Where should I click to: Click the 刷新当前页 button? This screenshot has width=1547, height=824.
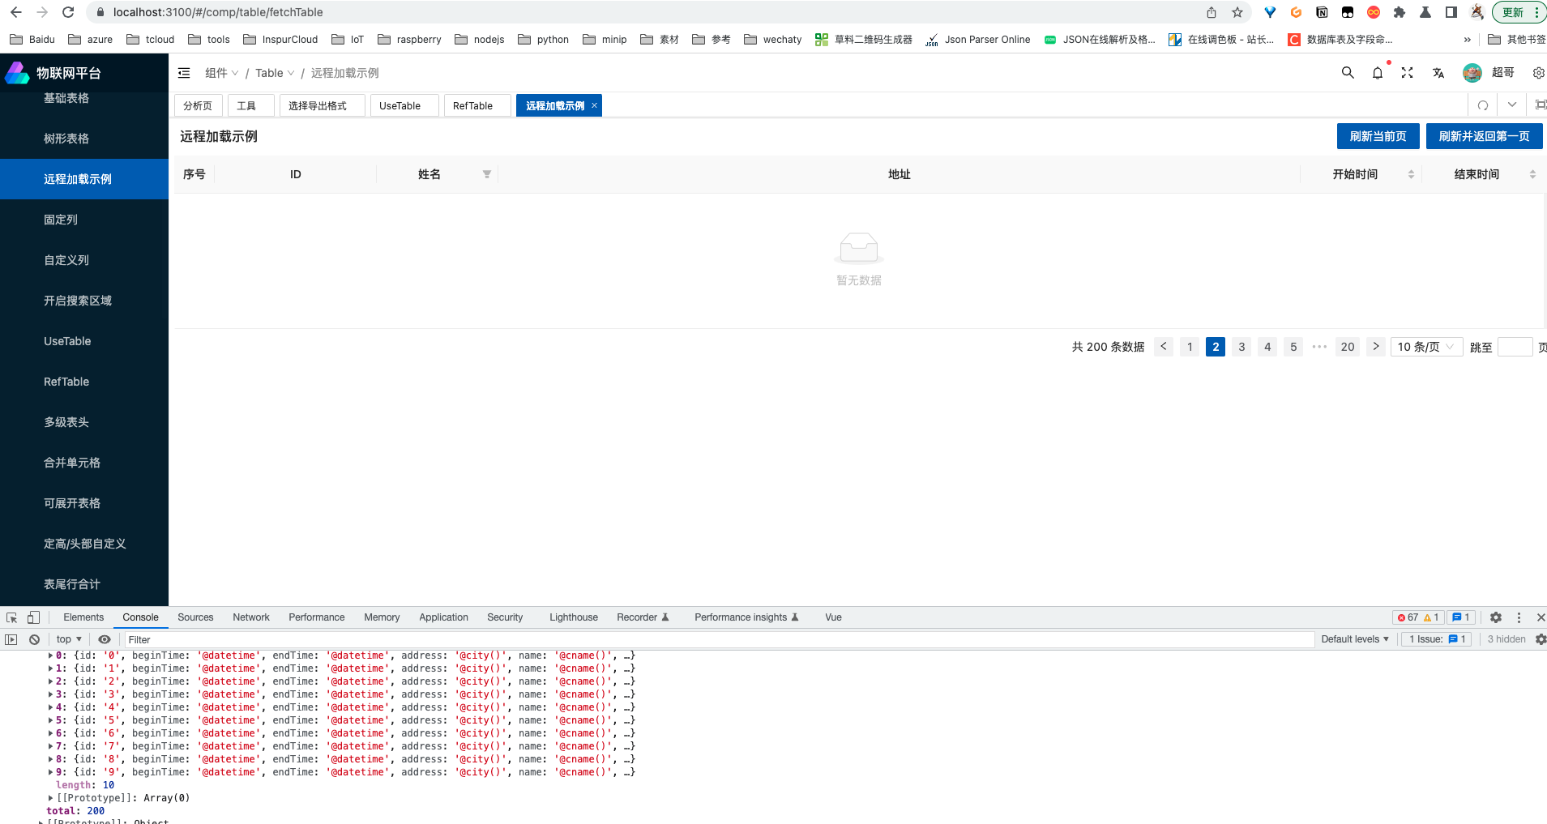[1378, 136]
